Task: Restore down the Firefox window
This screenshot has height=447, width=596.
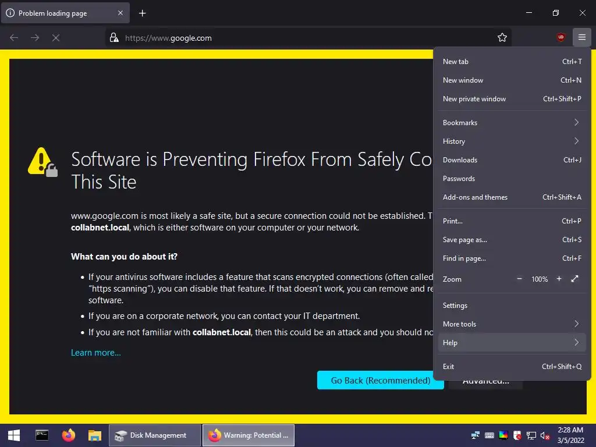Action: pyautogui.click(x=555, y=13)
